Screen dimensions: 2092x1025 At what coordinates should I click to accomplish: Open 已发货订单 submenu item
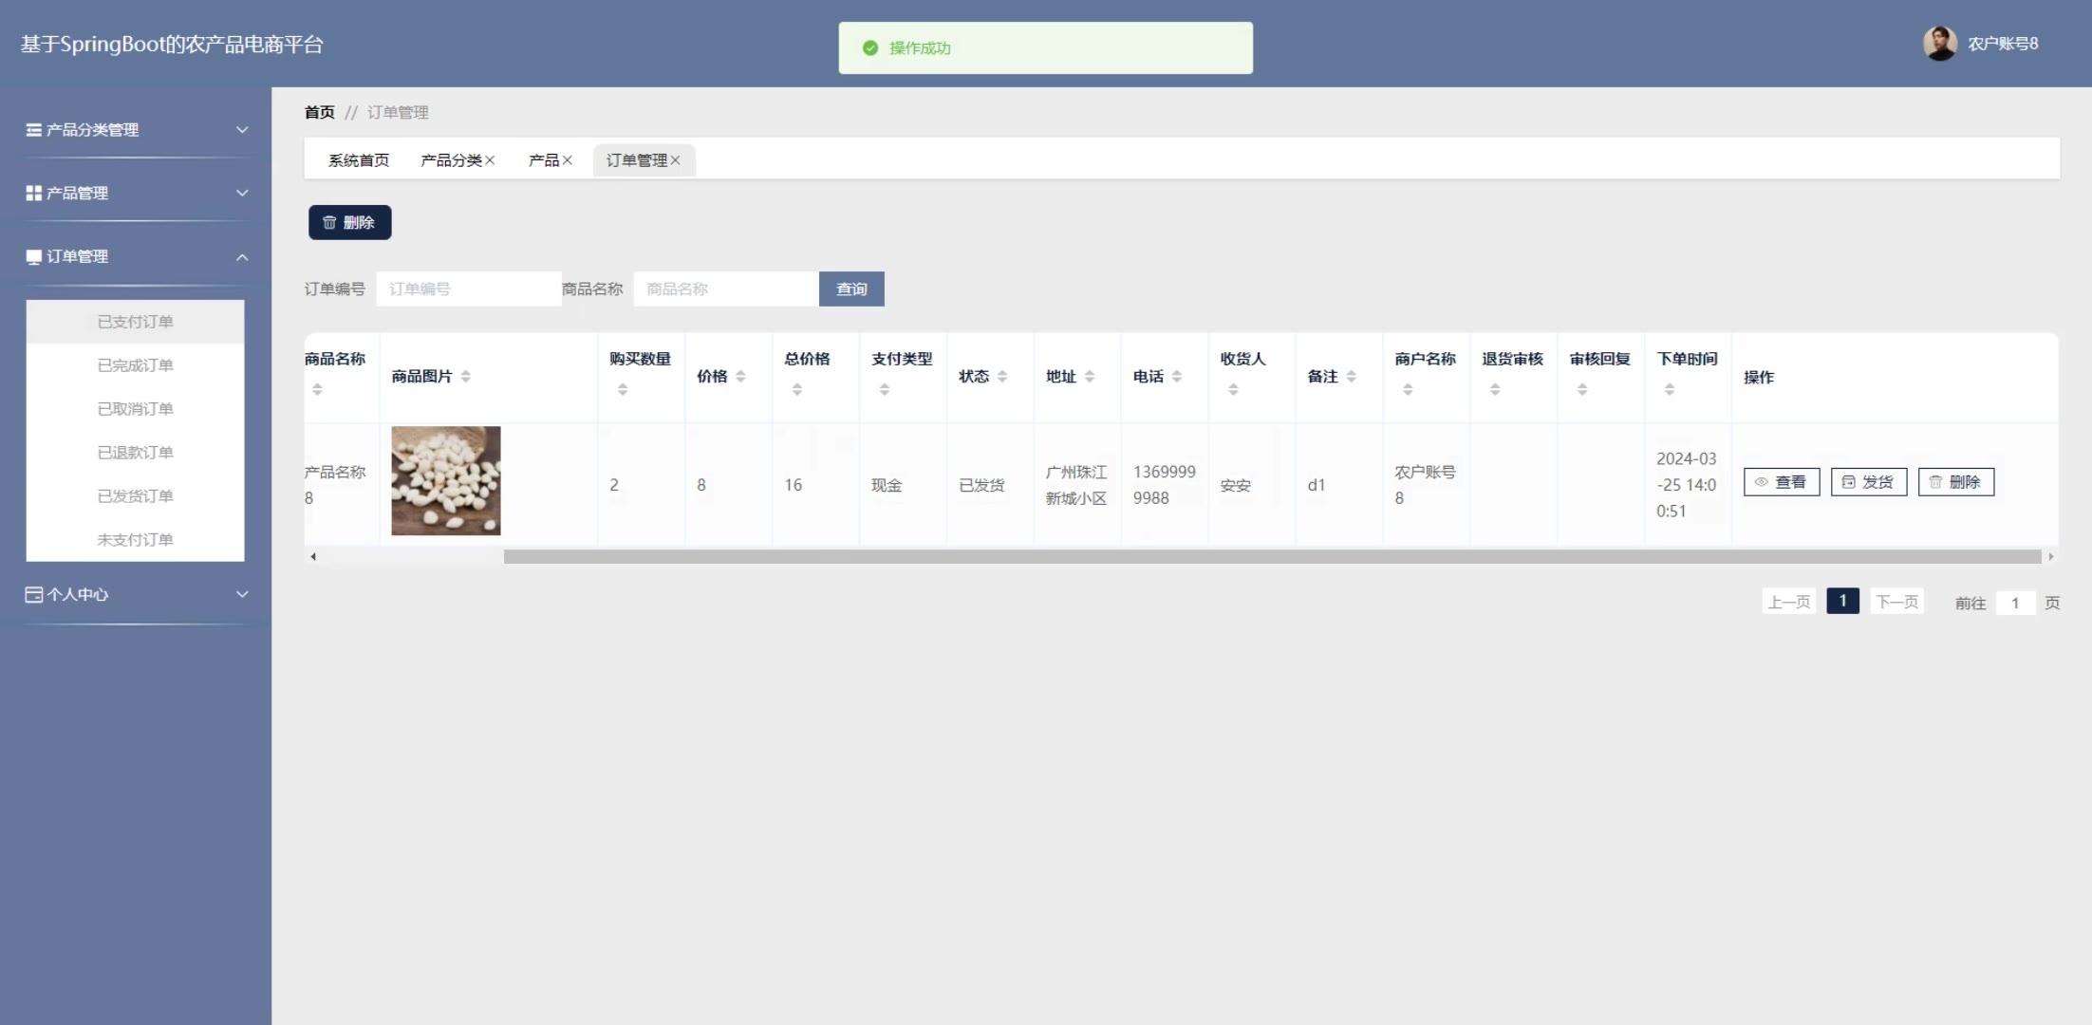pyautogui.click(x=135, y=496)
